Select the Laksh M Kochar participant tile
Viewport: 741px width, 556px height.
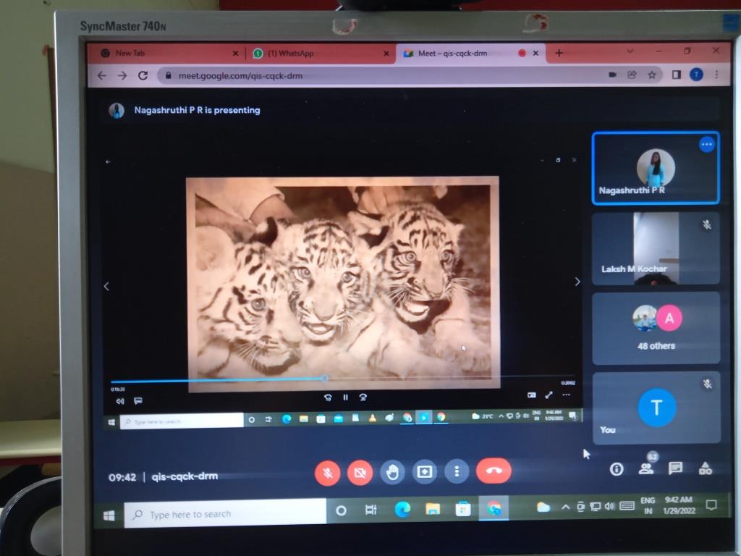pyautogui.click(x=656, y=248)
